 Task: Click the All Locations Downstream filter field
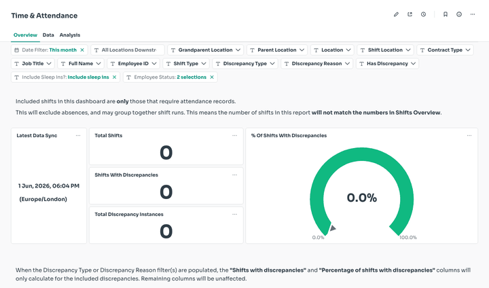[x=128, y=50]
